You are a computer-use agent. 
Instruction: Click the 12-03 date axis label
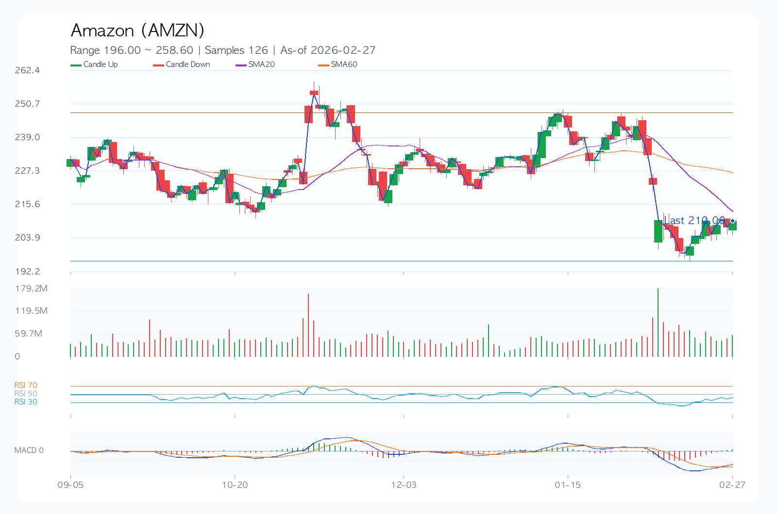pos(404,485)
